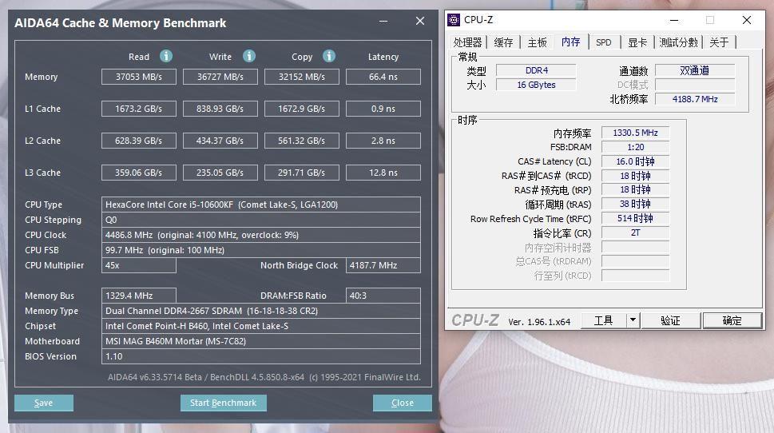Open the 显卡 tab
This screenshot has width=774, height=433.
637,42
